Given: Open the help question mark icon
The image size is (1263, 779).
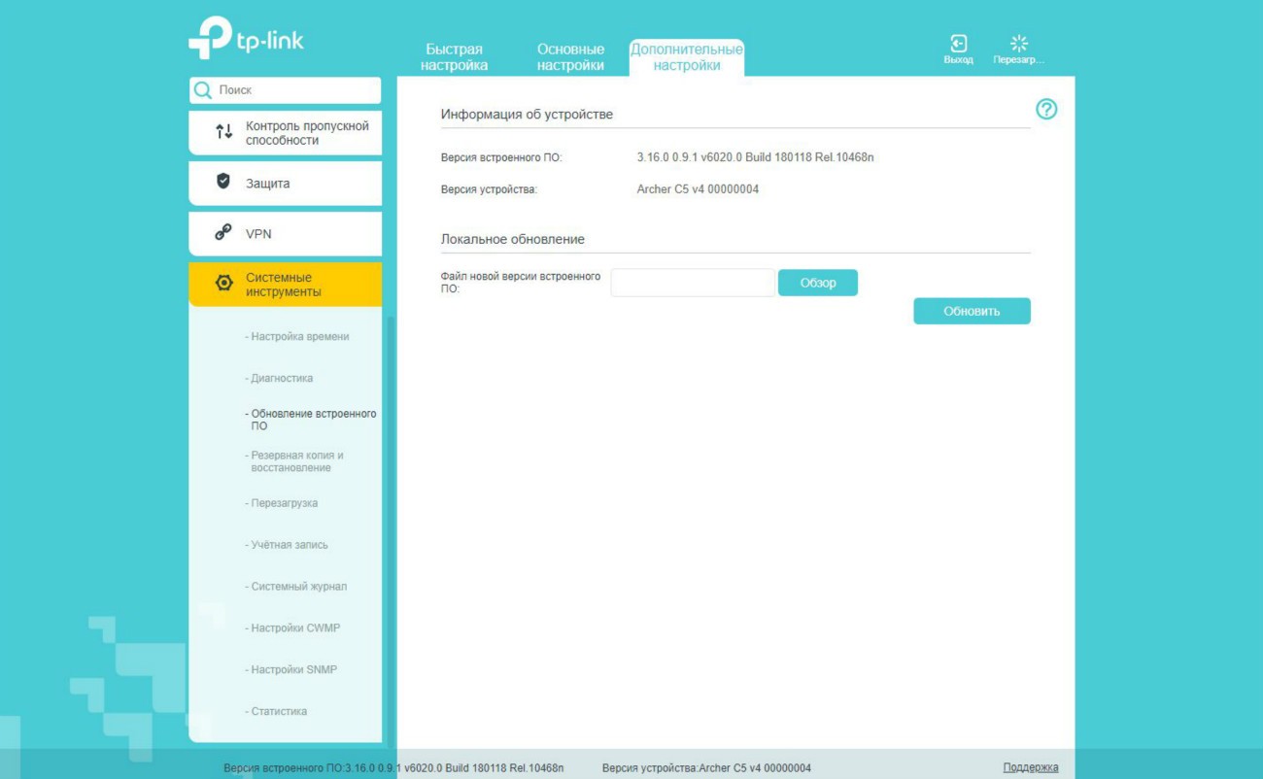Looking at the screenshot, I should click(1046, 110).
